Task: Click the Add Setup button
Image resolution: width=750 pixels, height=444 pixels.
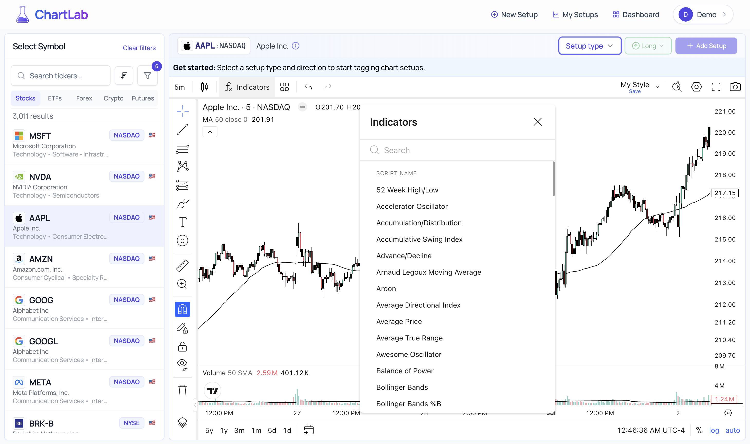Action: [x=706, y=46]
